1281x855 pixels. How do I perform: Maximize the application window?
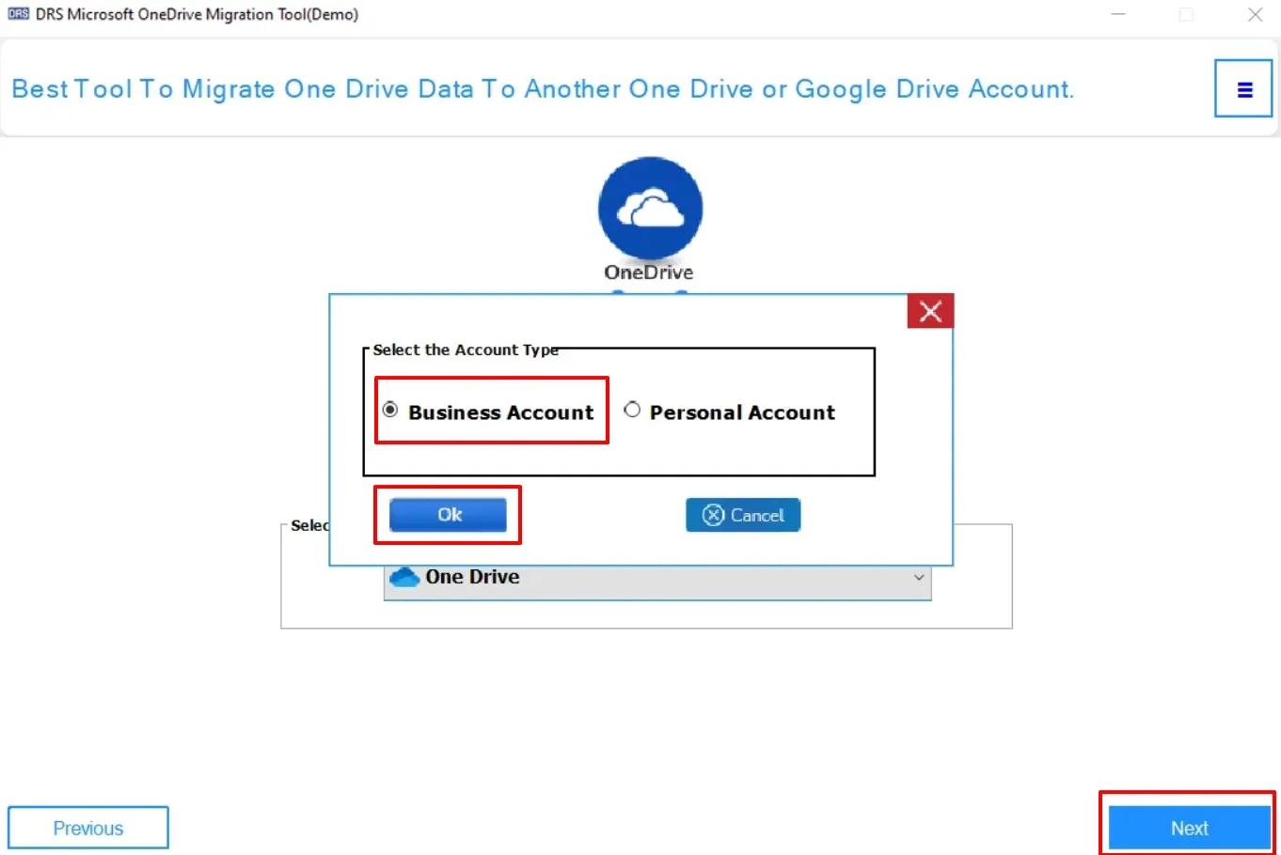[1186, 14]
